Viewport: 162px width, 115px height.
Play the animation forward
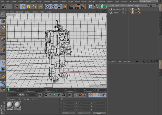click(x=55, y=95)
